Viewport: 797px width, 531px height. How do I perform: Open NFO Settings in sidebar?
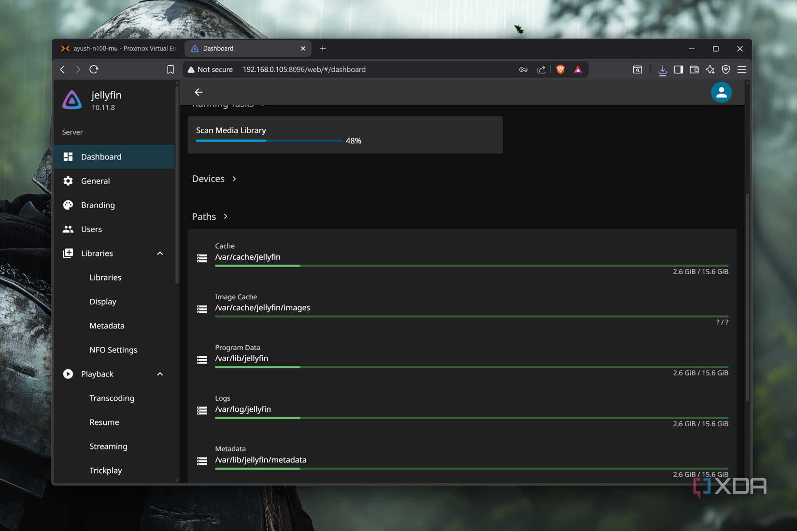[114, 350]
